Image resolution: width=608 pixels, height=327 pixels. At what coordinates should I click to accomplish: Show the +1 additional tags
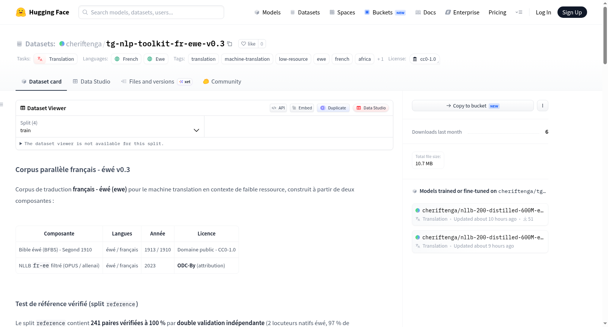380,59
